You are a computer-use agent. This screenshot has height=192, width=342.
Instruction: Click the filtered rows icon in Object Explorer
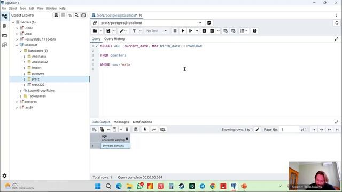(x=70, y=15)
